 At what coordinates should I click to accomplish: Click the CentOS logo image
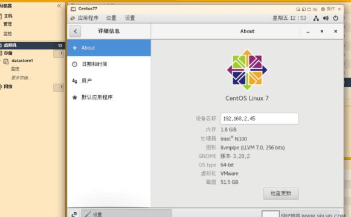(247, 70)
